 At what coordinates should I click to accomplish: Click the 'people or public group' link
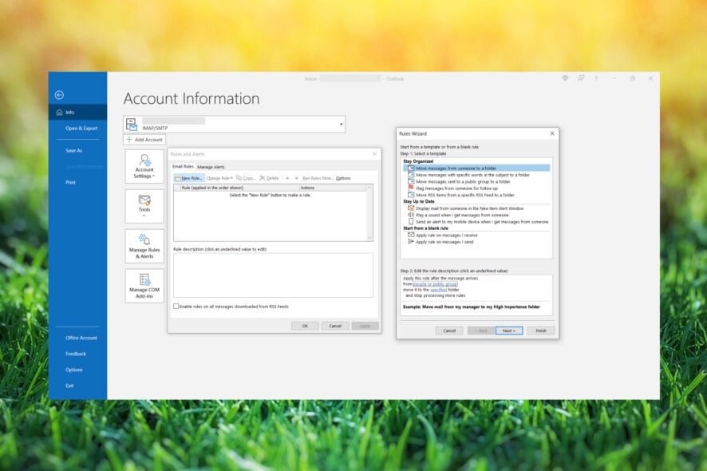435,284
